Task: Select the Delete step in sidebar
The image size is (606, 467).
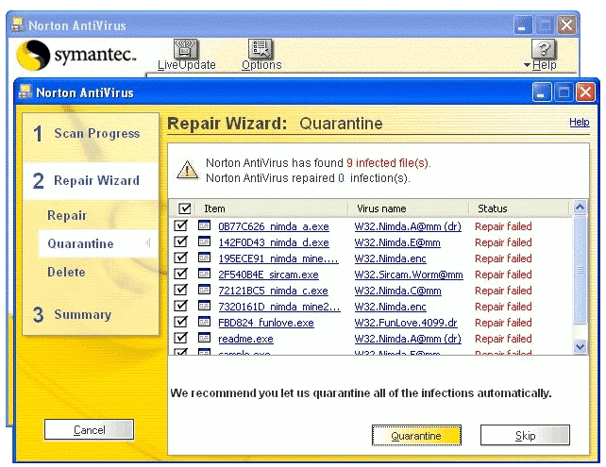Action: [x=66, y=273]
